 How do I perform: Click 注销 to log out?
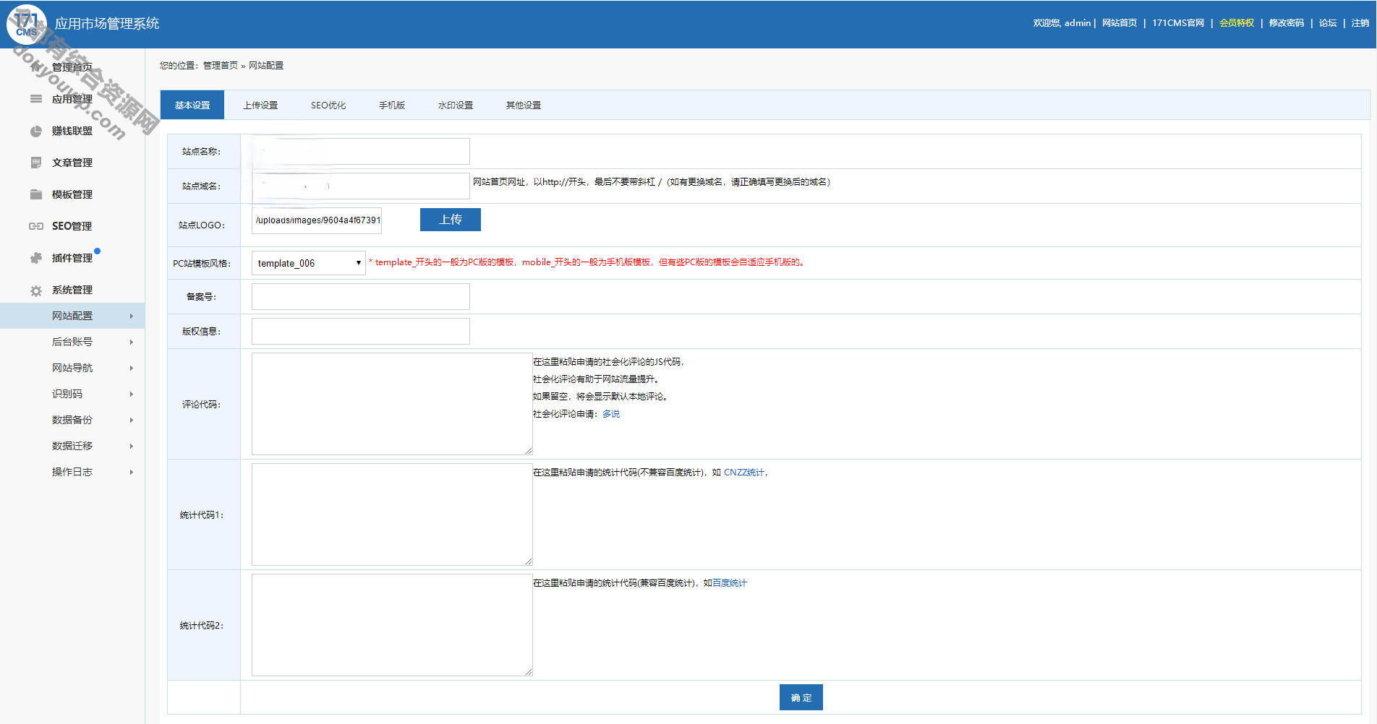point(1360,23)
